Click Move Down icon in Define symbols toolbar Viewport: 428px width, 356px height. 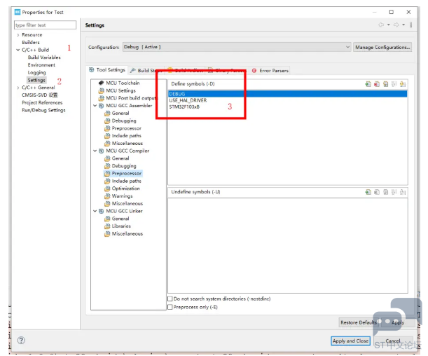403,84
